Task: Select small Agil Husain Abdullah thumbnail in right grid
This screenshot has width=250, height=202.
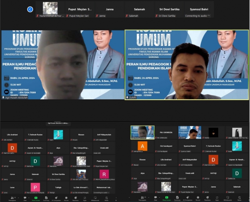Action: (142, 132)
